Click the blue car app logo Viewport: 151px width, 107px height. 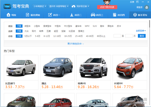[x=7, y=6]
